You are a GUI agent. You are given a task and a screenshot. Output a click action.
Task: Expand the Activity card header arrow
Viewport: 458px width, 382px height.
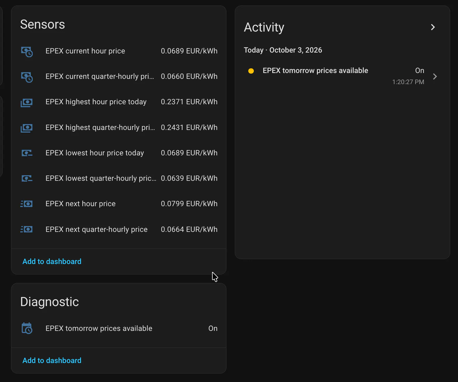(x=433, y=27)
